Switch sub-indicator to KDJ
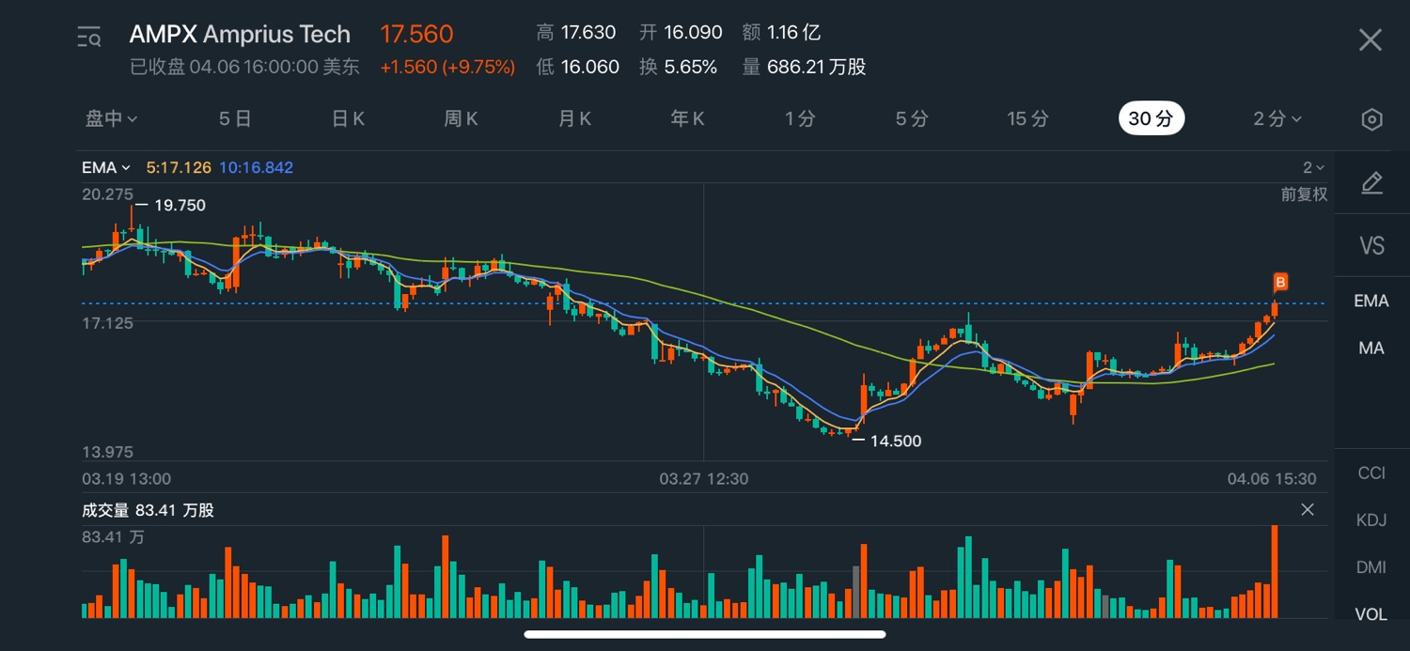The height and width of the screenshot is (651, 1410). click(1371, 519)
